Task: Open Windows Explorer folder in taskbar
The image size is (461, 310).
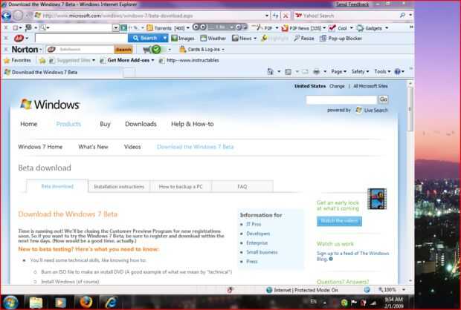Action: pyautogui.click(x=36, y=303)
